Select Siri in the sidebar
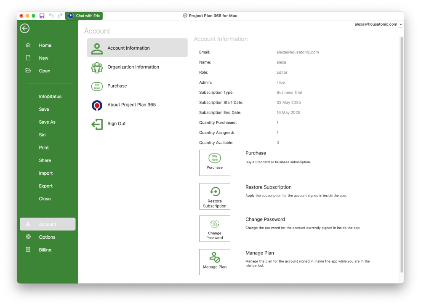Viewport: 421px width, 306px height. click(42, 135)
